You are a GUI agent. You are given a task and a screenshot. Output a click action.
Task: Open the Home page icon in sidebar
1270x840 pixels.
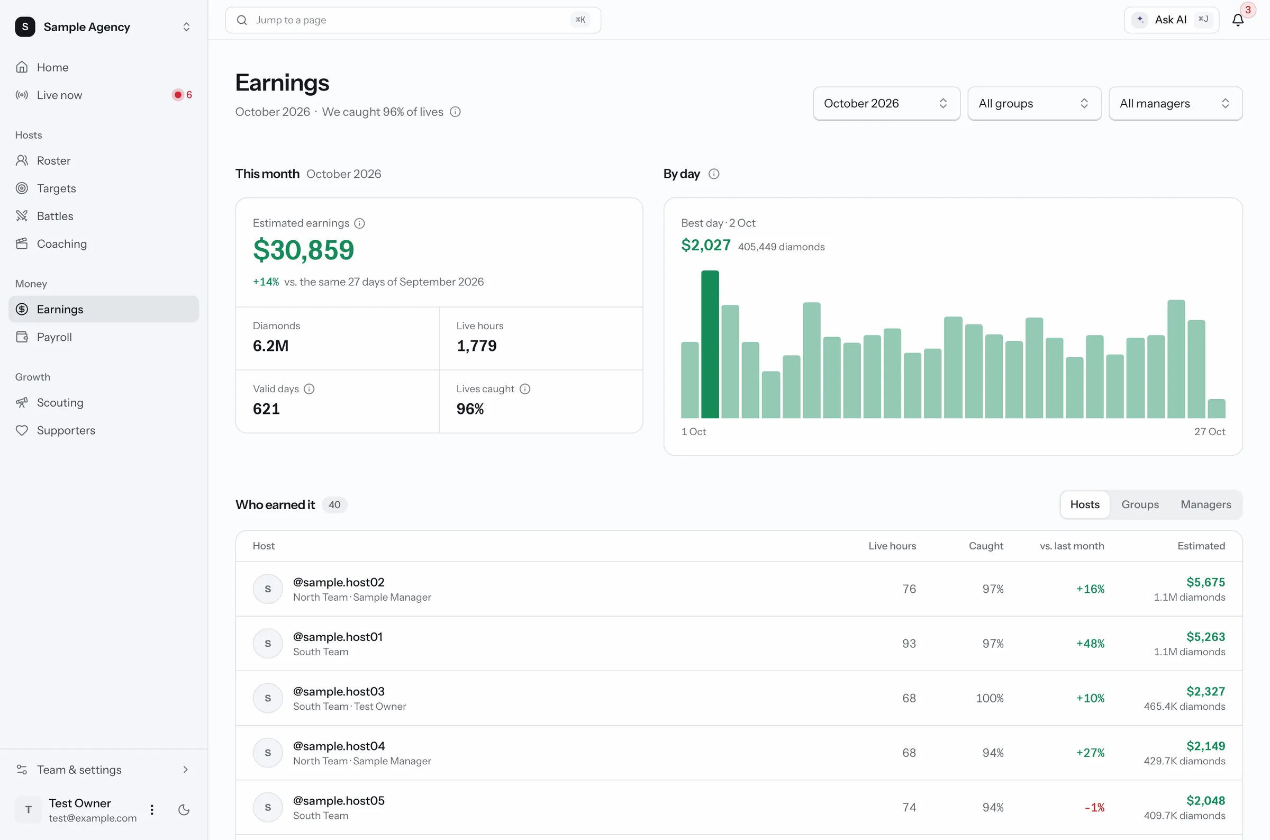pos(22,67)
